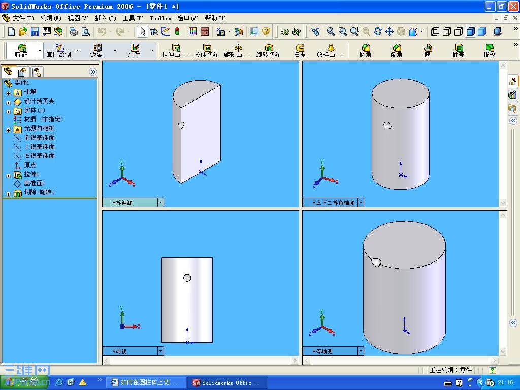This screenshot has height=390, width=520.
Task: Open the *上下二等角轴测 view dropdown
Action: (361, 202)
